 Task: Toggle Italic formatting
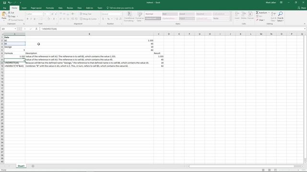[x=31, y=19]
